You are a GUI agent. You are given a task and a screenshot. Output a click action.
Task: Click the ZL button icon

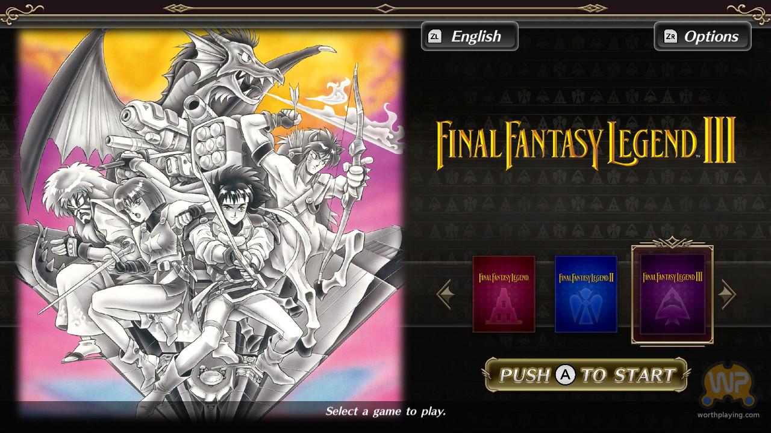tap(434, 36)
